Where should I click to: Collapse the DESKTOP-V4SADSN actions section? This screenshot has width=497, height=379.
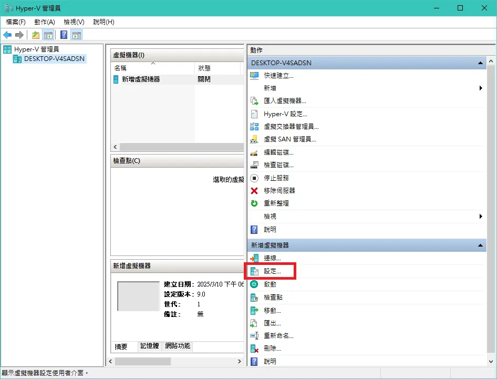(x=481, y=63)
